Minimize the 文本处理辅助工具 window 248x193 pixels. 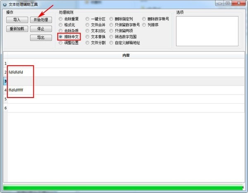pyautogui.click(x=220, y=3)
